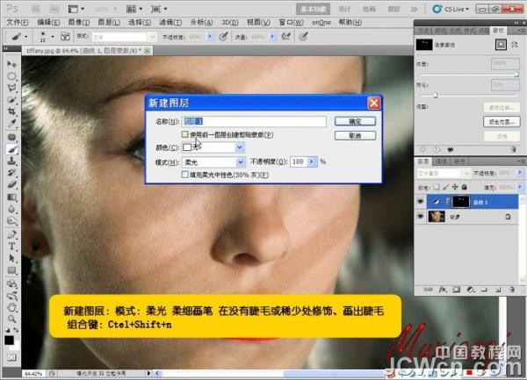Expand the 不透明度 opacity arrow in dialog
Screen dimensions: 527x380
313,162
